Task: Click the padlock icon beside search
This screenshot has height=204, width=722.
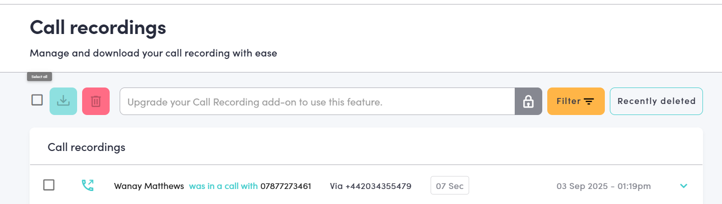Action: [x=528, y=101]
